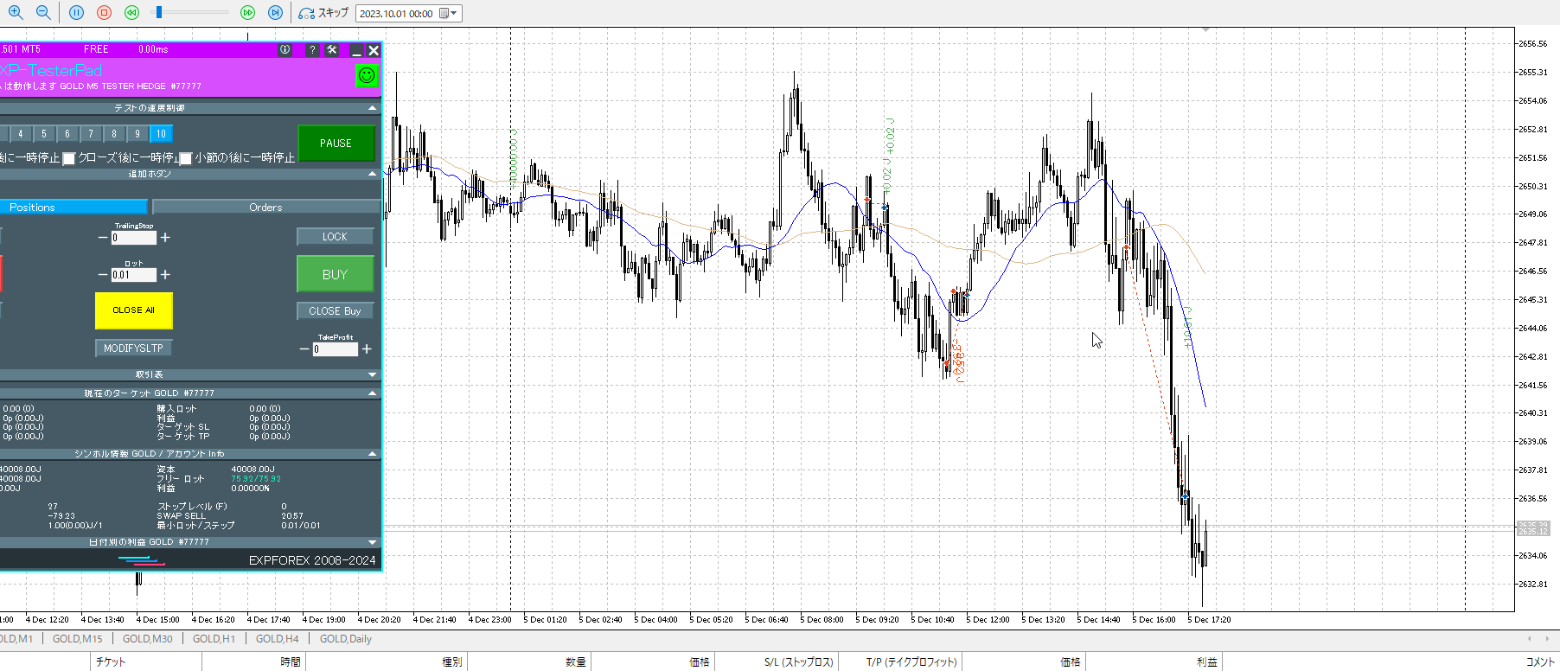Click the green smiley face icon
Screen dimensions: 1560x671
click(x=367, y=76)
